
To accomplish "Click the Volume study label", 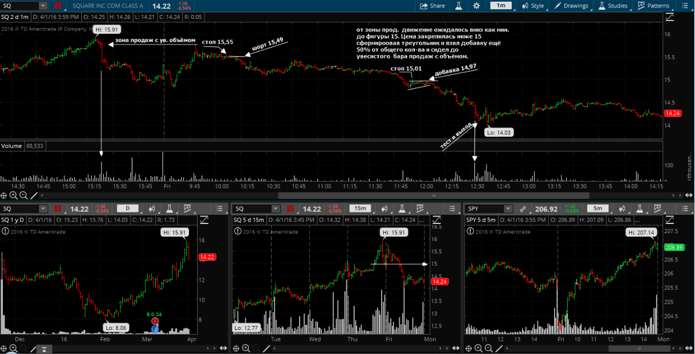I will pyautogui.click(x=11, y=146).
